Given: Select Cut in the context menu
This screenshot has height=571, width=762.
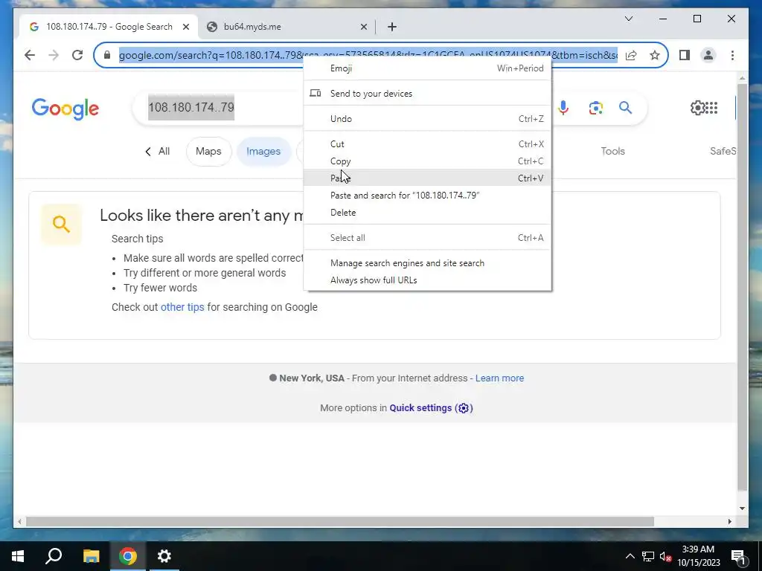Looking at the screenshot, I should point(427,144).
